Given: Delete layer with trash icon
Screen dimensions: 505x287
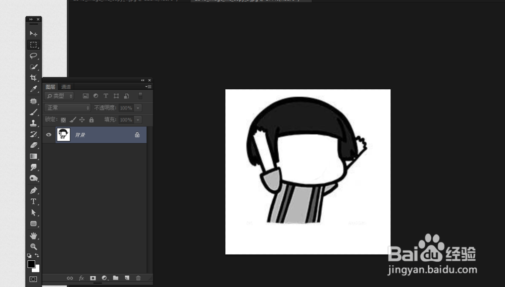Looking at the screenshot, I should tap(138, 278).
